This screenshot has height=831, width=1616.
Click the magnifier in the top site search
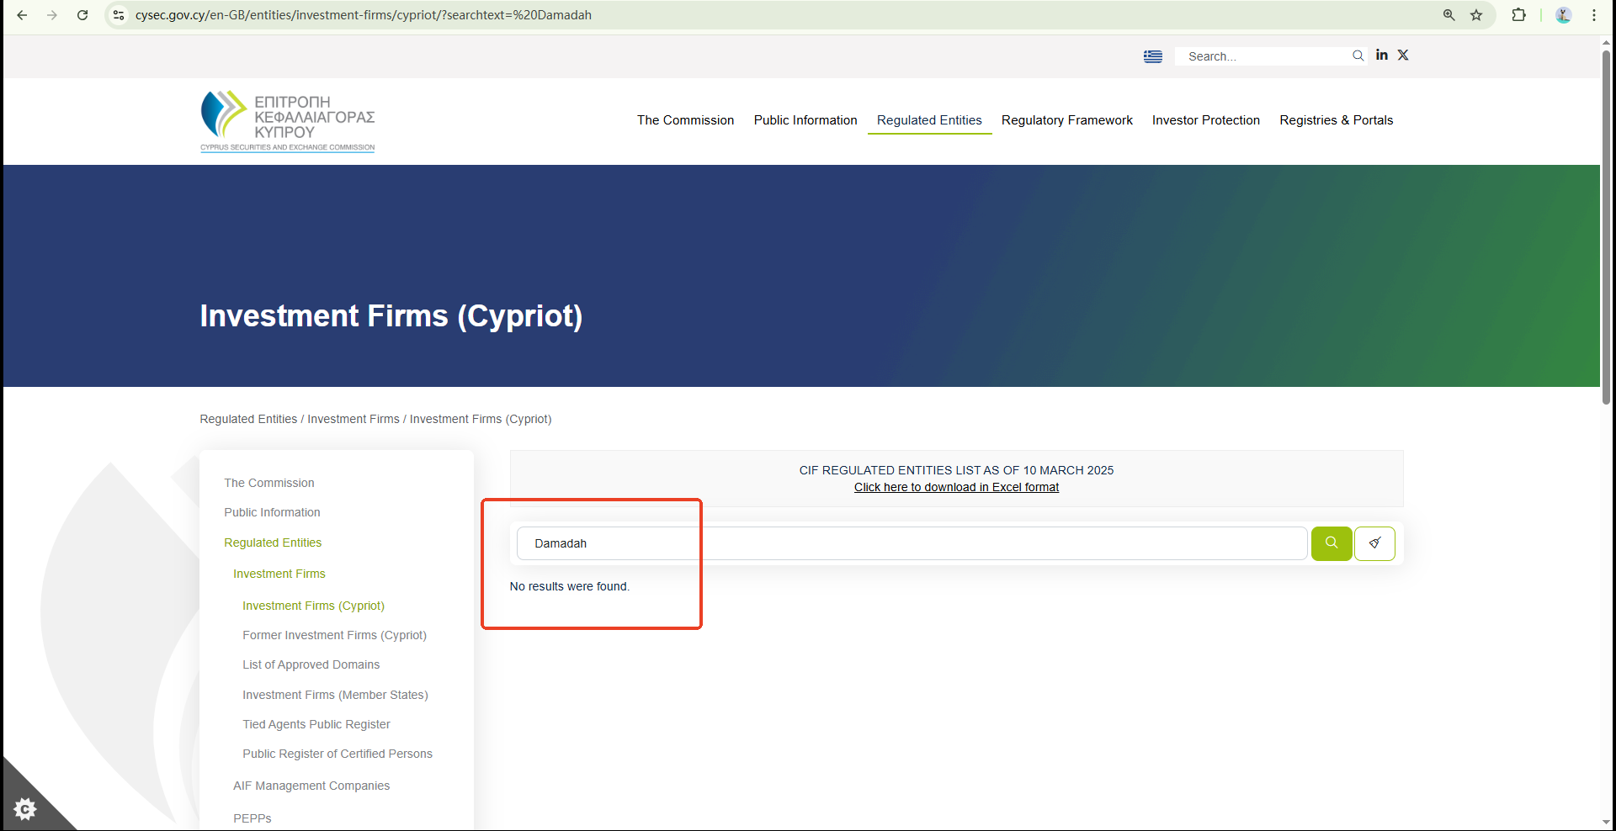1358,56
